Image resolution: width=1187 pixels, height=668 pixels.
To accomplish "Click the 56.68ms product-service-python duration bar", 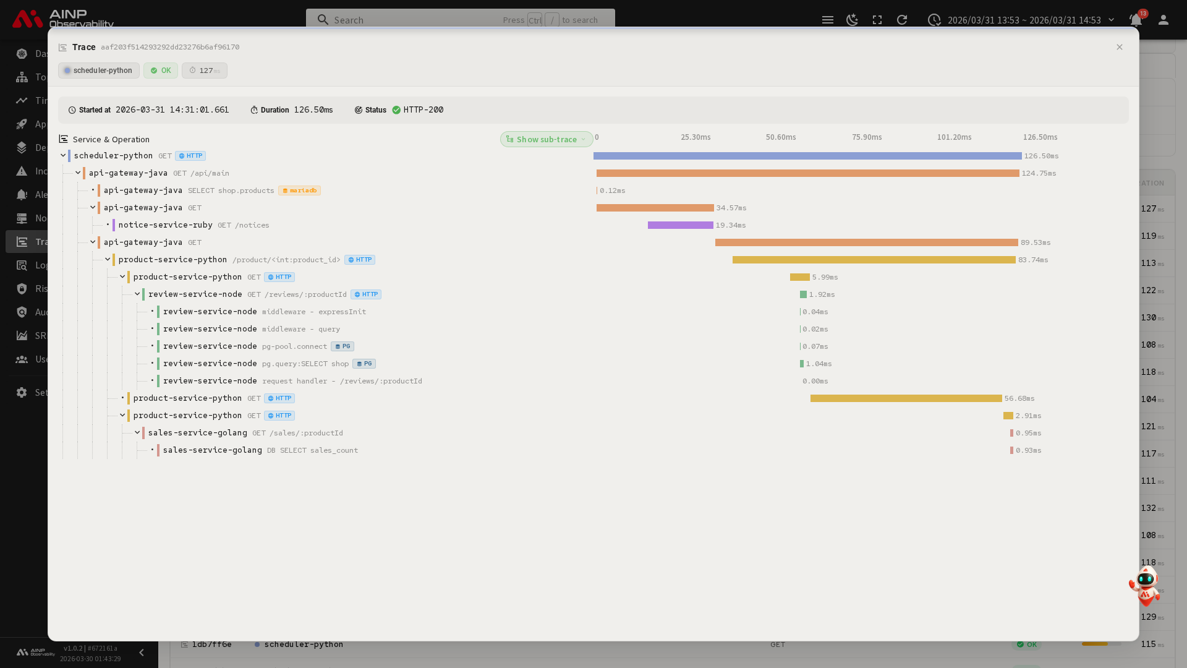I will pyautogui.click(x=906, y=398).
